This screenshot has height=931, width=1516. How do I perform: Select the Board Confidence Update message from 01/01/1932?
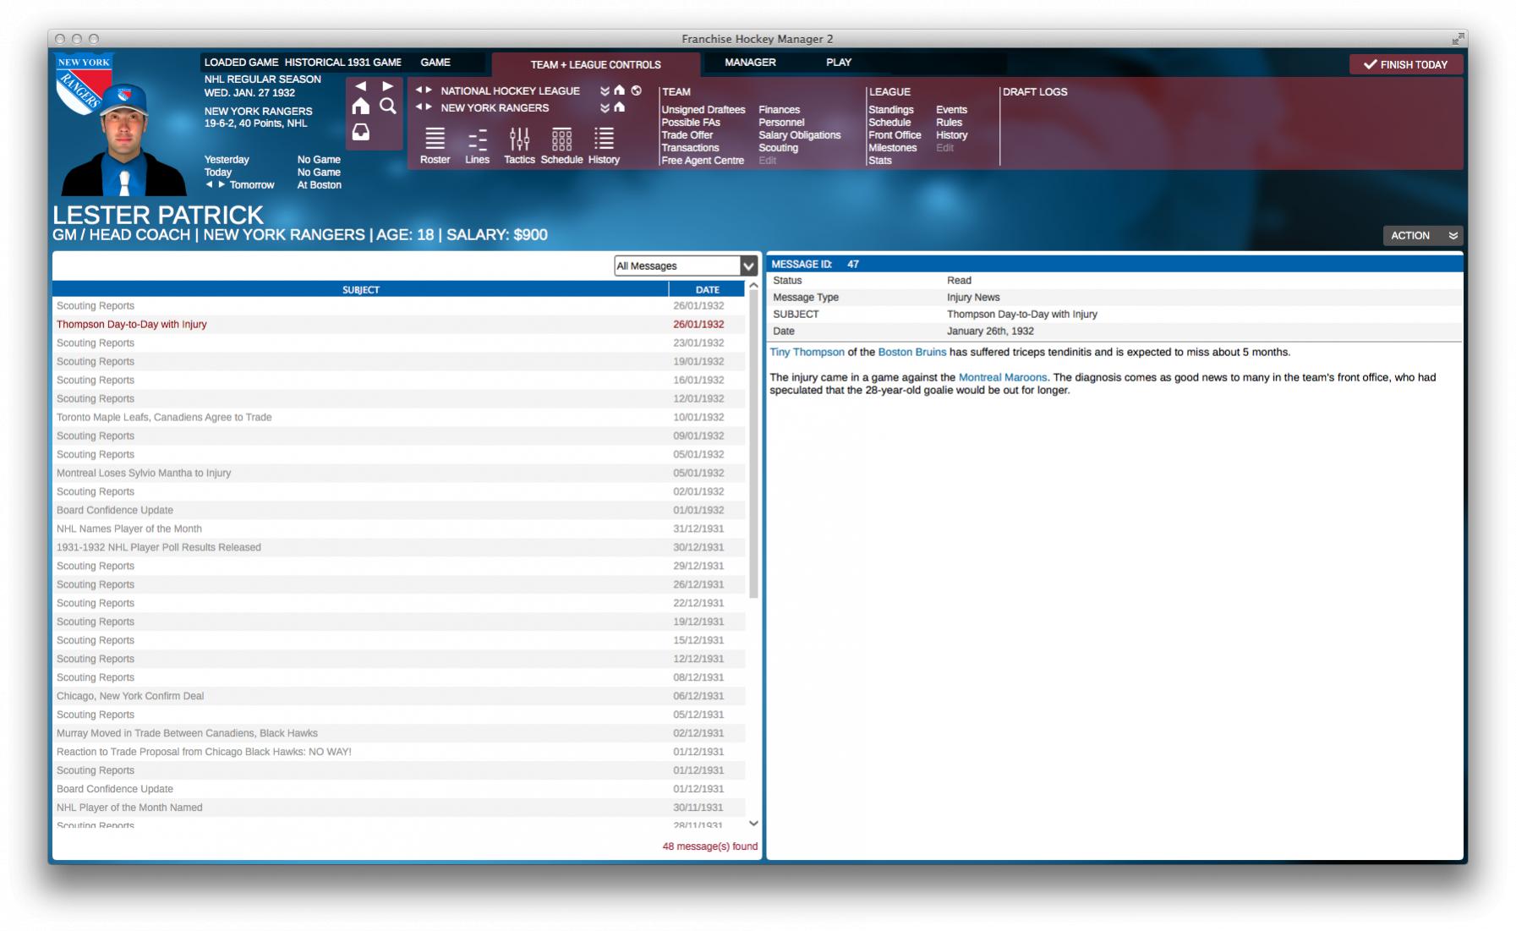pyautogui.click(x=115, y=510)
